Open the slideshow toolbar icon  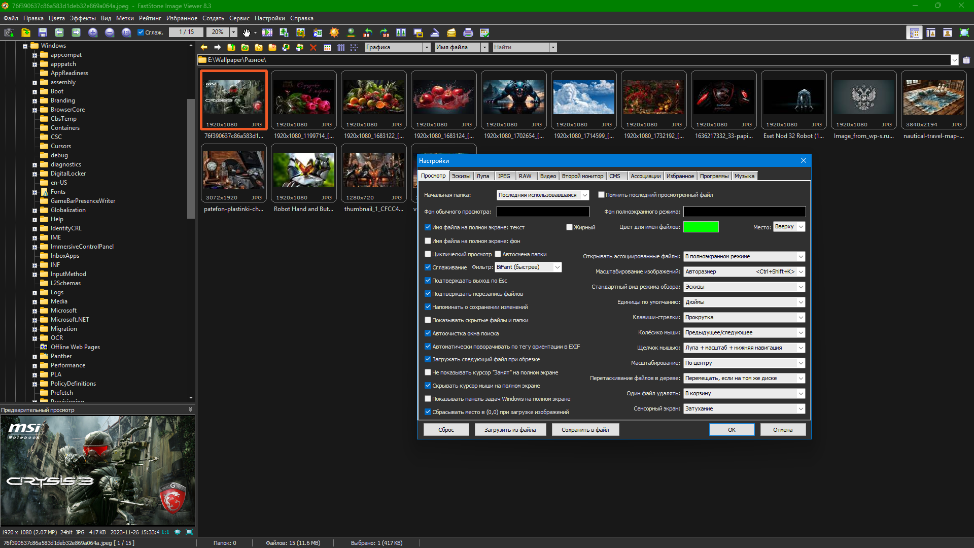click(x=267, y=32)
